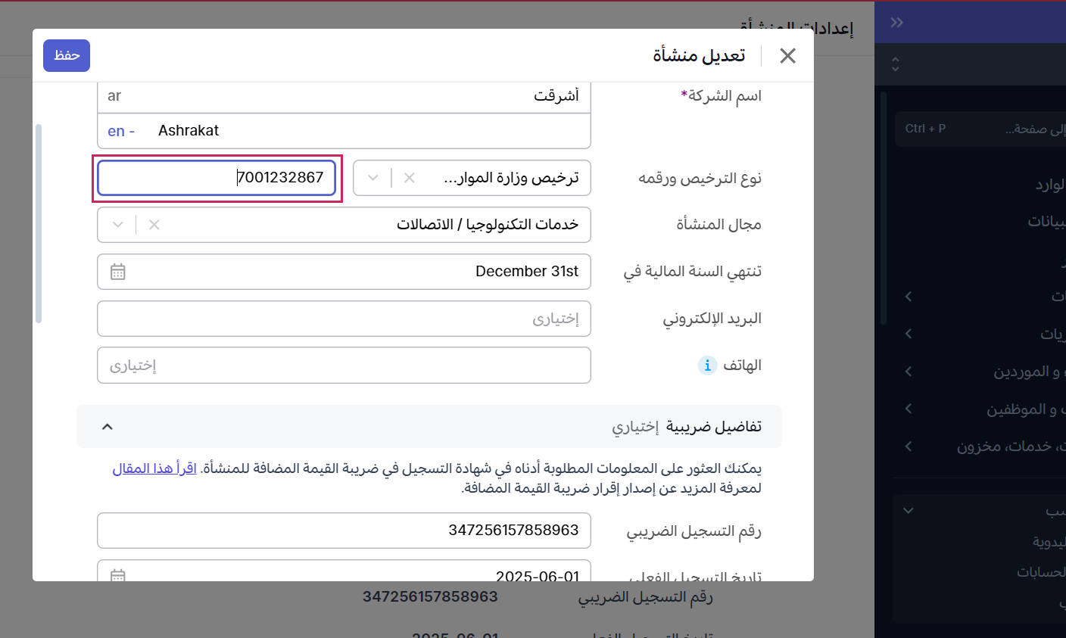Open the اقرأ هذا المقال link
The width and height of the screenshot is (1066, 638).
154,468
